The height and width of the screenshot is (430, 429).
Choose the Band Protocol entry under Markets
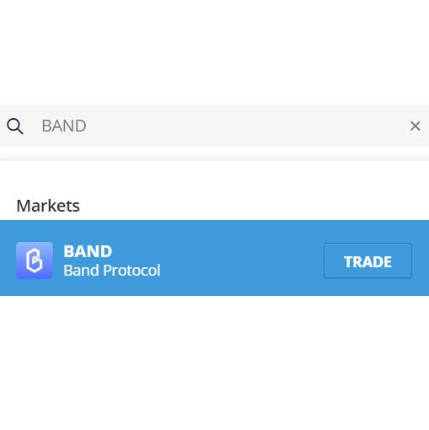click(214, 258)
